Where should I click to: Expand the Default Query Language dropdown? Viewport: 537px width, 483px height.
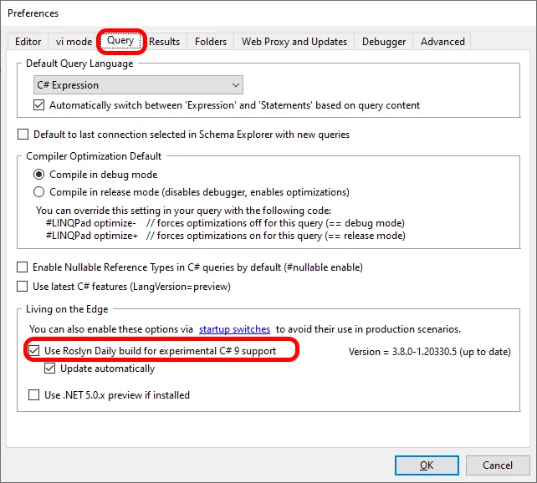pos(138,85)
